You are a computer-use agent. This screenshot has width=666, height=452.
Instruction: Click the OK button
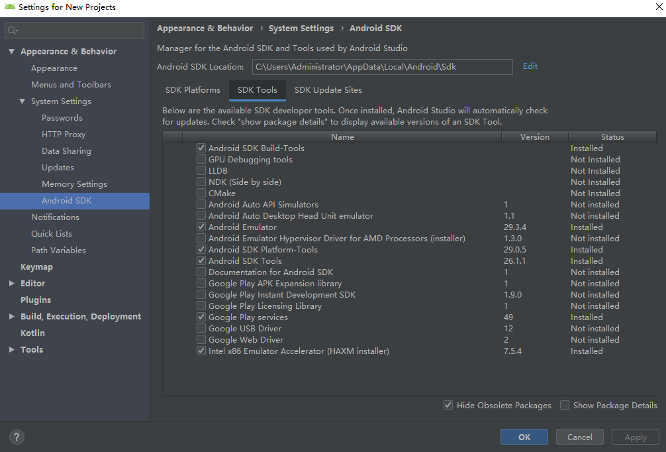pyautogui.click(x=524, y=437)
